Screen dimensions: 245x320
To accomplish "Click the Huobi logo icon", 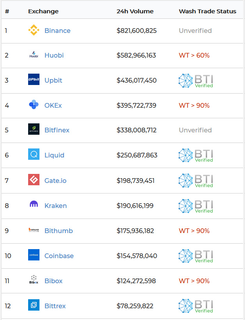I will [x=34, y=55].
